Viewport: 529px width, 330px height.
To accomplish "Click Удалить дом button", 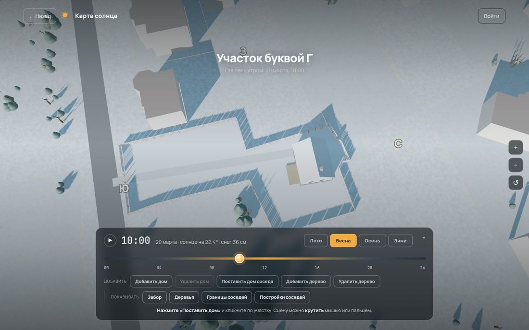I will coord(194,282).
